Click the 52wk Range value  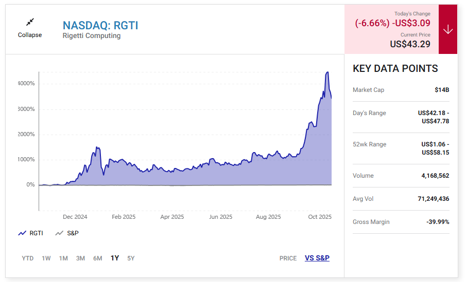click(x=435, y=148)
